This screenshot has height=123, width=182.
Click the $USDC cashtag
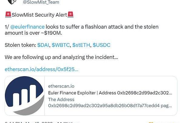pos(101,45)
